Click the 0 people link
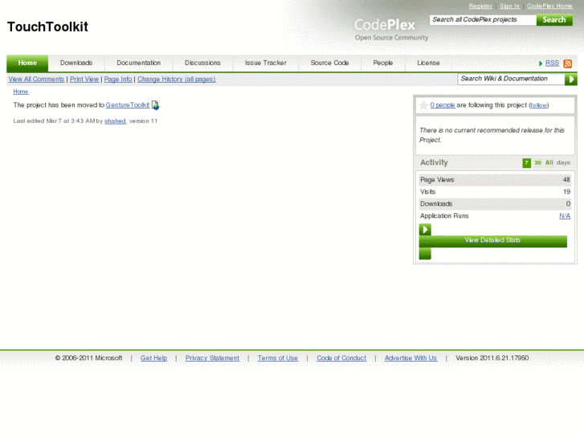The image size is (584, 438). (443, 105)
